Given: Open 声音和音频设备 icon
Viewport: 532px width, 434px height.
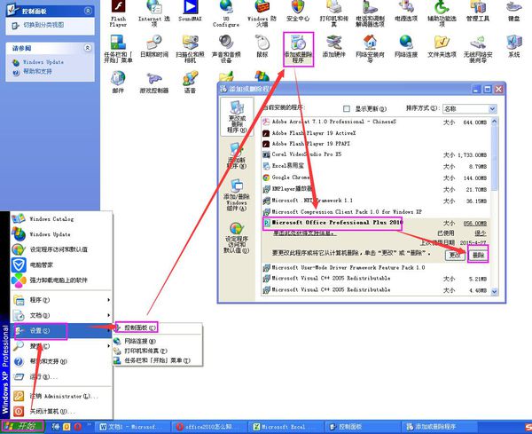Looking at the screenshot, I should click(x=226, y=49).
